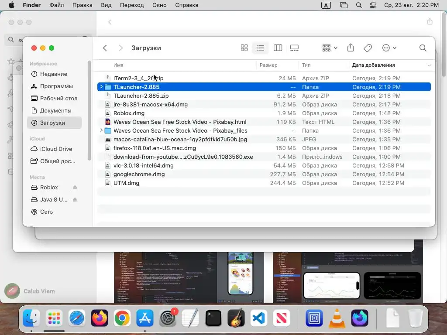
Task: Select Waves Ocean Pixabay.html file
Action: 264,122
